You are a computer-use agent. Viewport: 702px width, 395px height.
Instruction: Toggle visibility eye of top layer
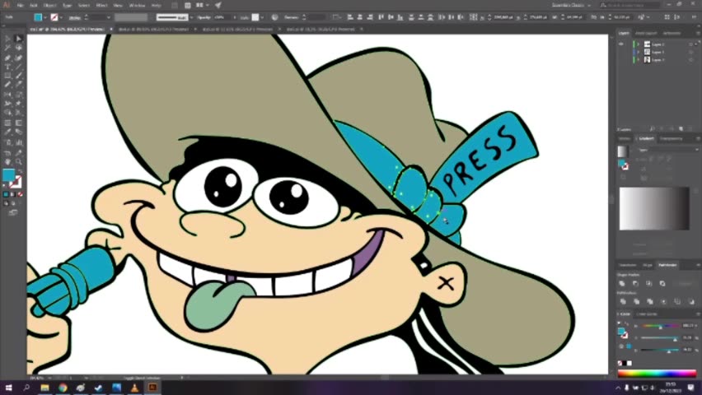pos(621,44)
